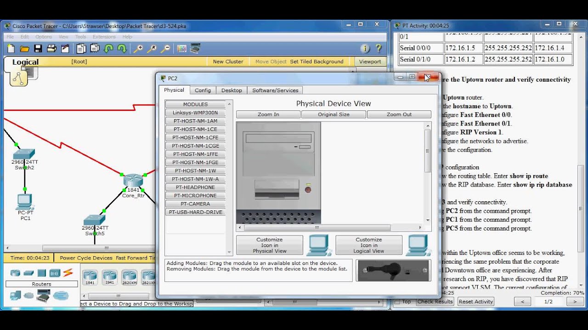Click Switch5 in the workspace
Viewport: 588px width, 330px height.
coord(95,220)
